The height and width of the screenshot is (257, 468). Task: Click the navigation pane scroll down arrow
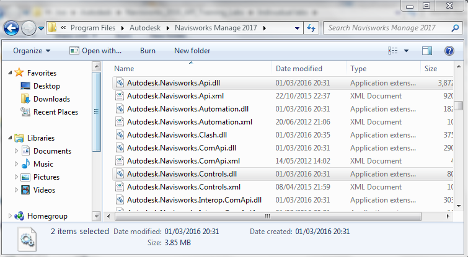point(97,216)
